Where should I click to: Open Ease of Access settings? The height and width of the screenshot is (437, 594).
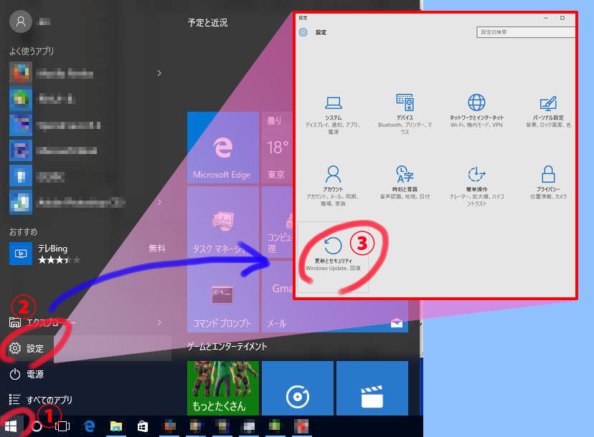476,183
